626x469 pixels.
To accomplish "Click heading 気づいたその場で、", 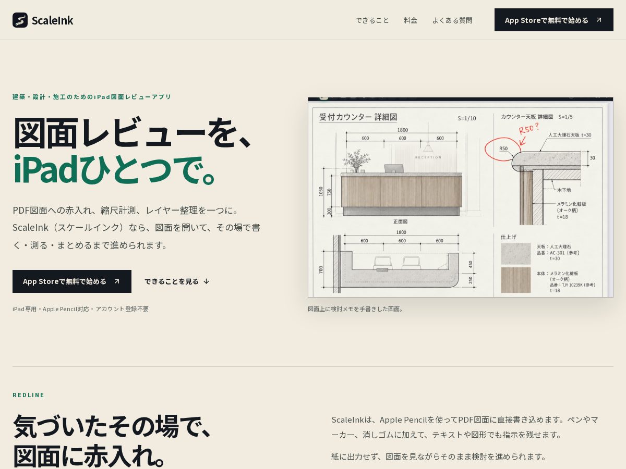I will (x=113, y=426).
